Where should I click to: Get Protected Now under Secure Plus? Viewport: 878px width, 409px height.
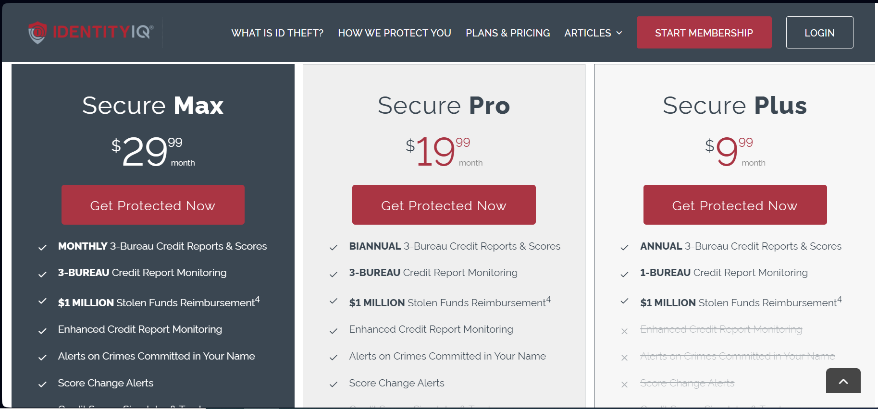point(735,205)
